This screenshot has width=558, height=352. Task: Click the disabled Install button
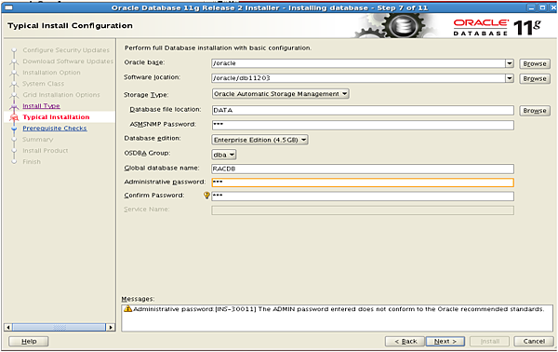click(490, 342)
